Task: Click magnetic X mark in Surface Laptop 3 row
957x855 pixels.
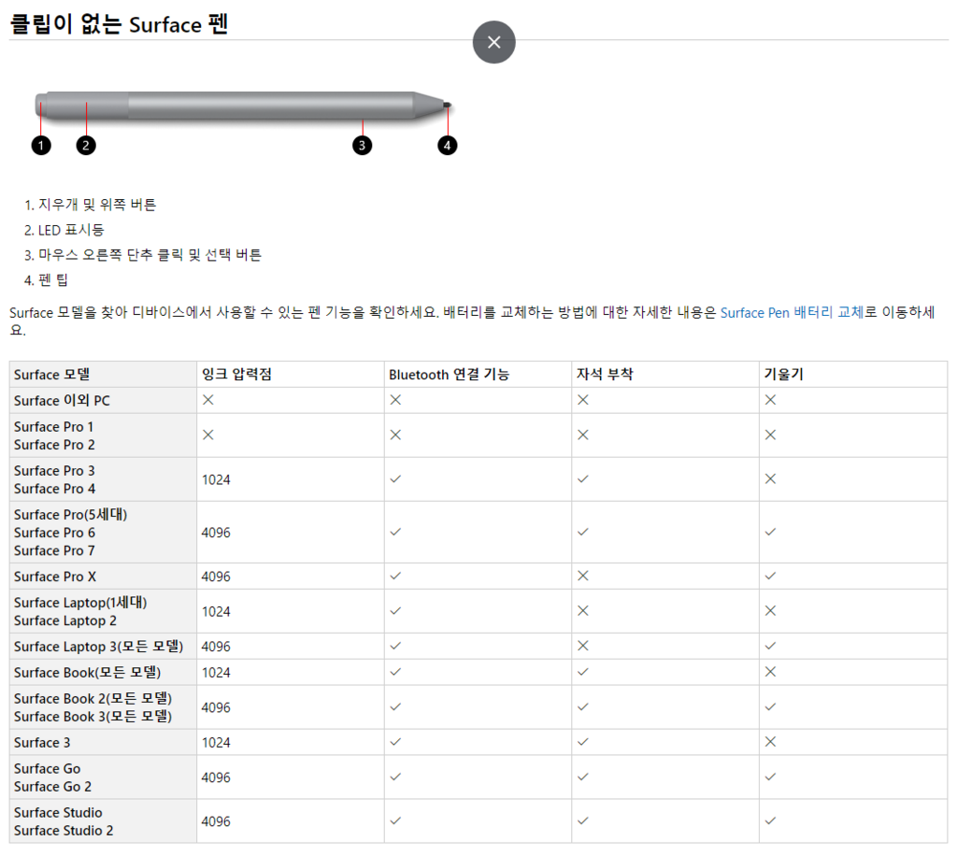Action: pos(583,646)
